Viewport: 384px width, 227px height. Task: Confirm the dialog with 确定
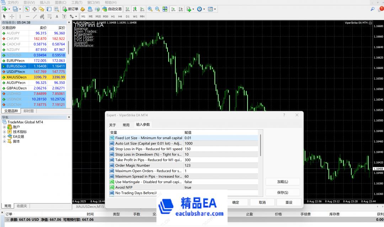tap(236, 202)
